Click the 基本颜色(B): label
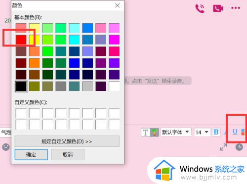Screen dimensions: 247x184 (28, 17)
